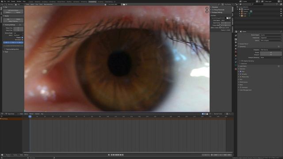This screenshot has width=283, height=159.
Task: Click the Light object icon in the outliner
Action: [x=242, y=16]
